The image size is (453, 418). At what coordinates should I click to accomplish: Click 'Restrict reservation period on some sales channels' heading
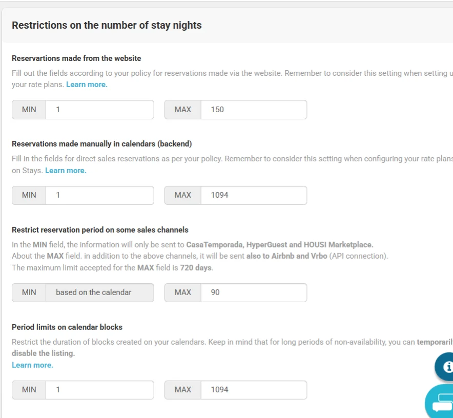click(x=100, y=230)
